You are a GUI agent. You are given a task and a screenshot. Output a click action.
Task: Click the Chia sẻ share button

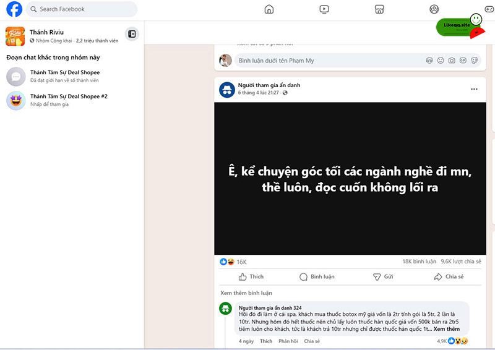pos(449,277)
